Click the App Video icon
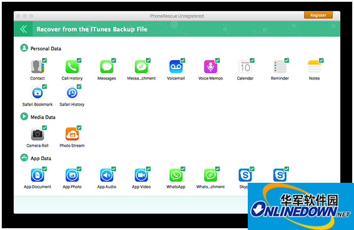This screenshot has height=230, width=354. pos(141,175)
